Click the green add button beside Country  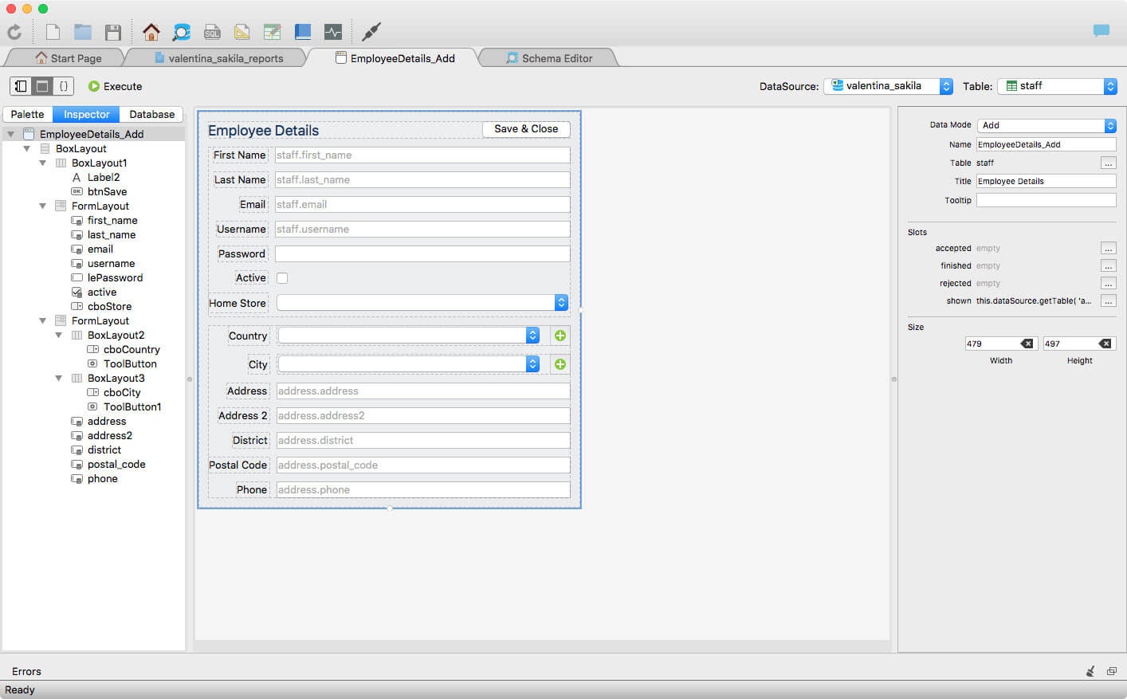560,336
